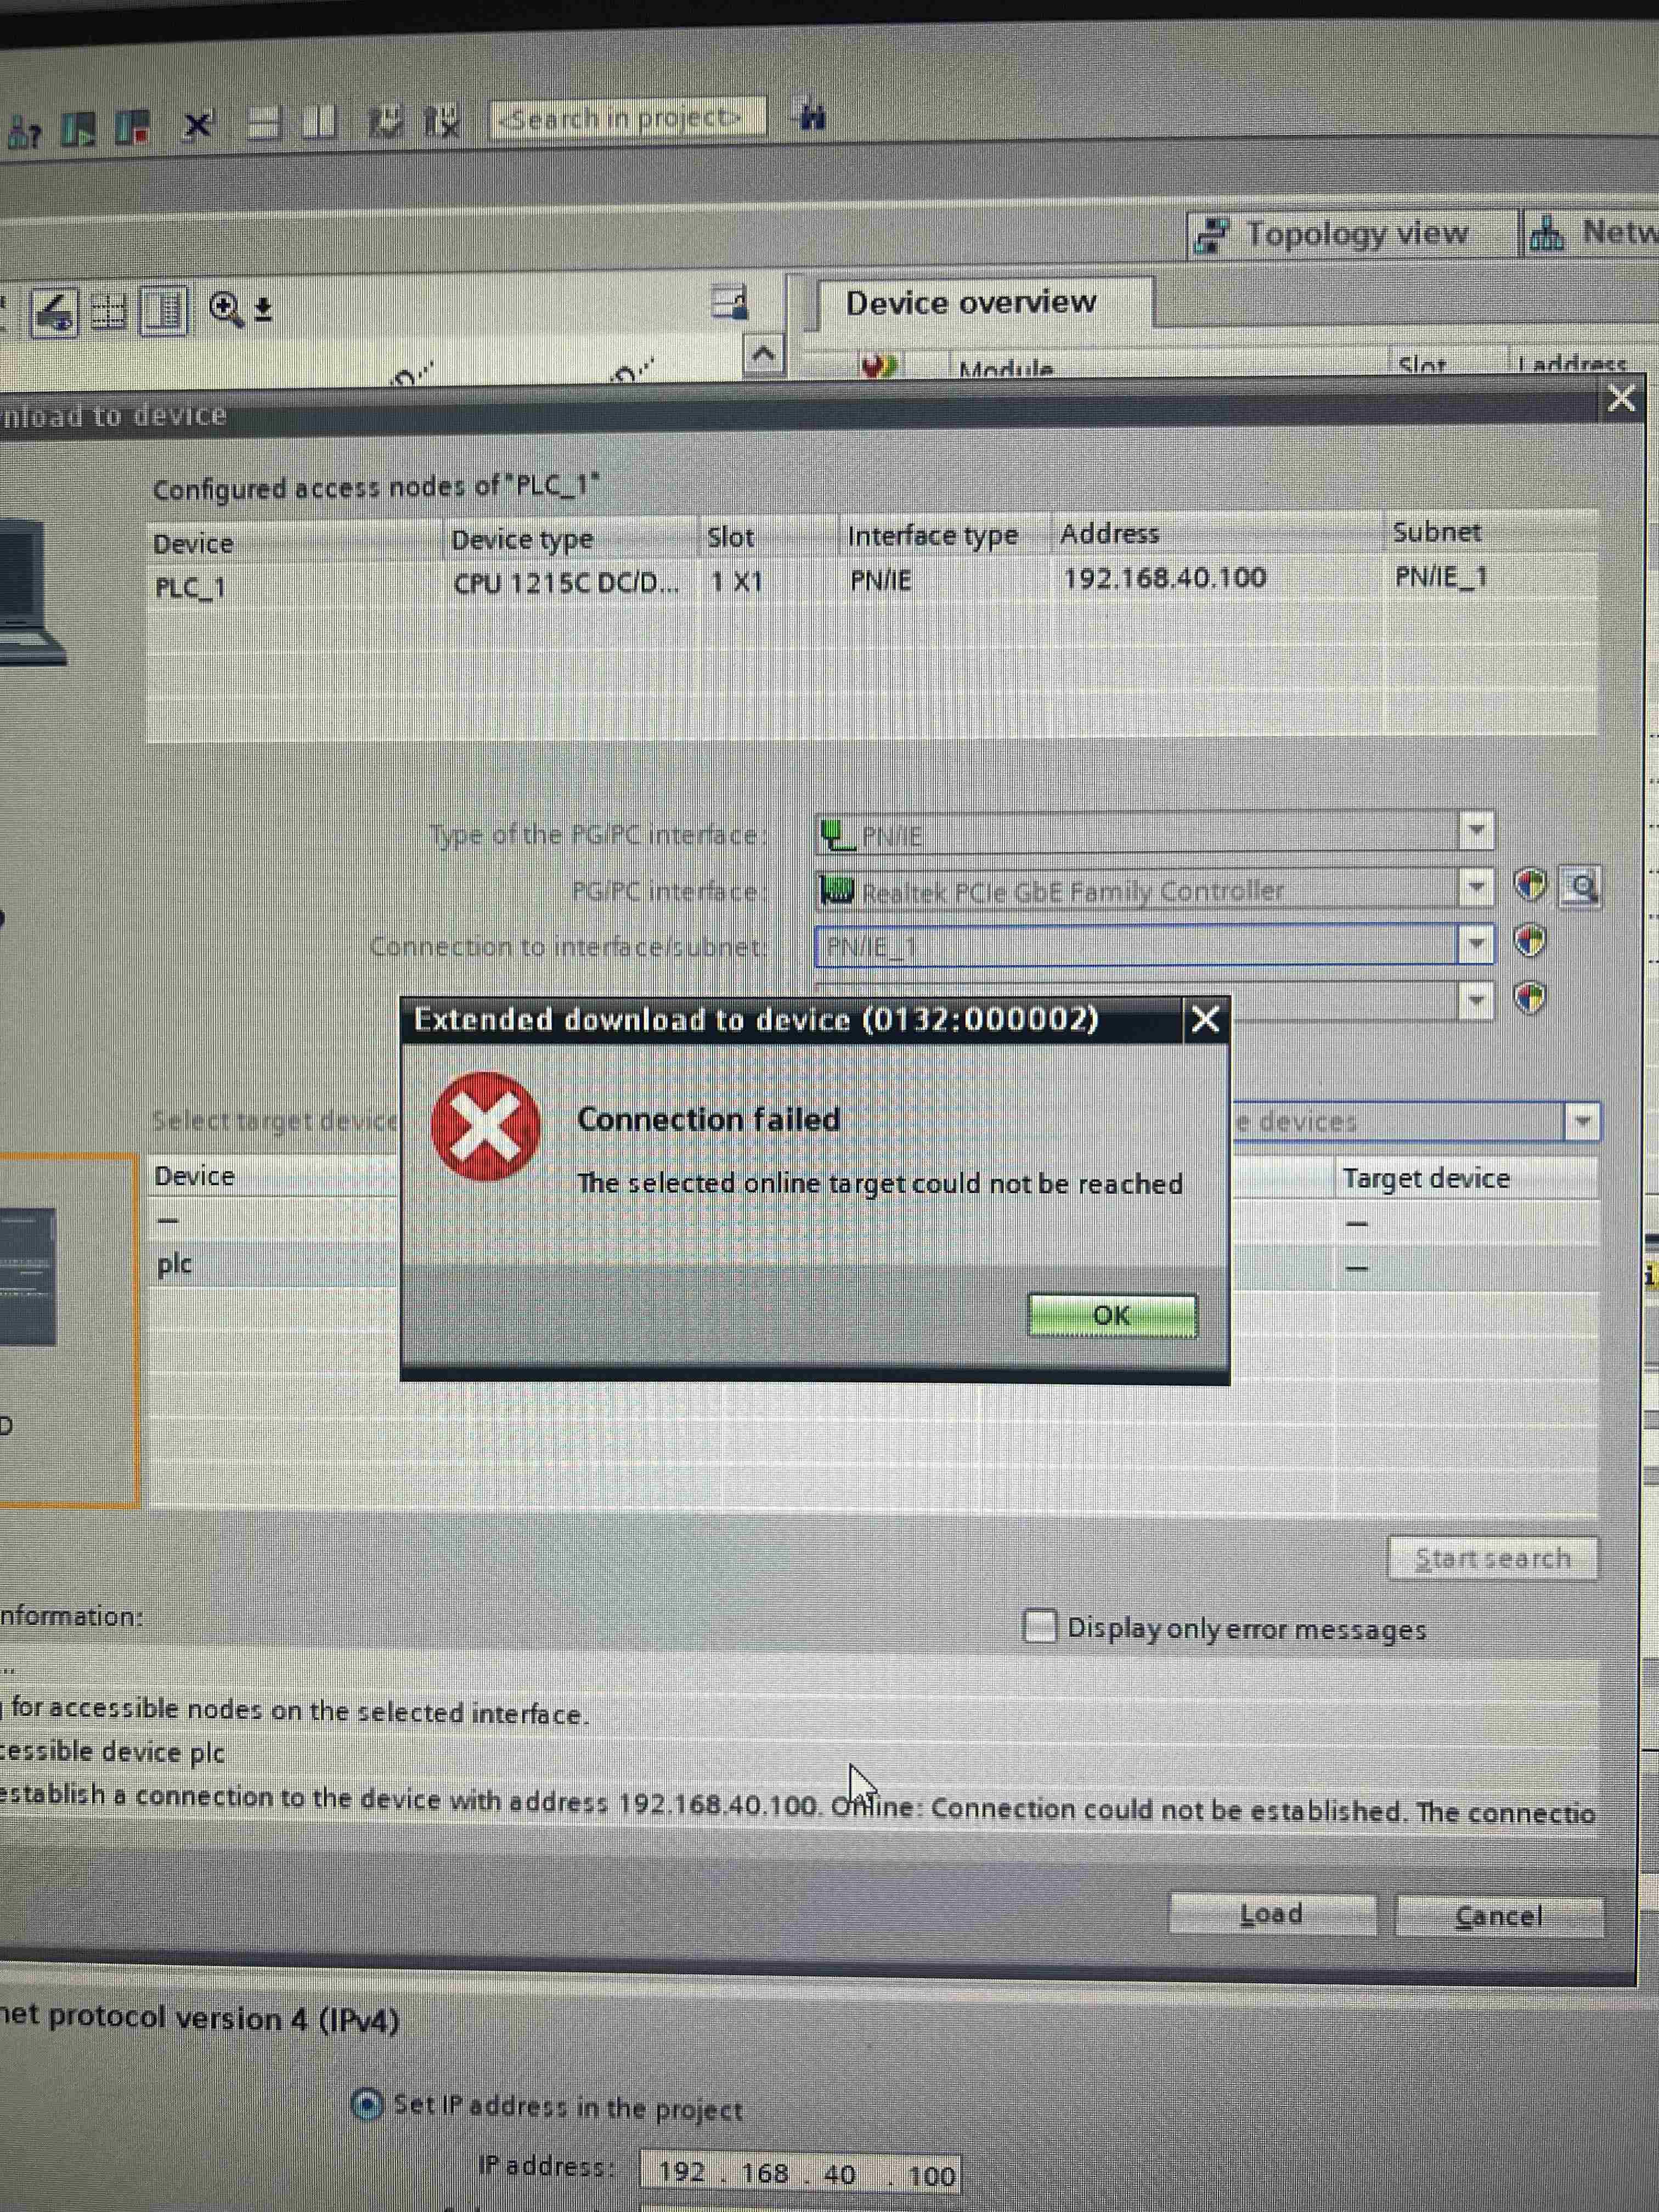Click the Stop CPU toolbar icon

(x=132, y=127)
